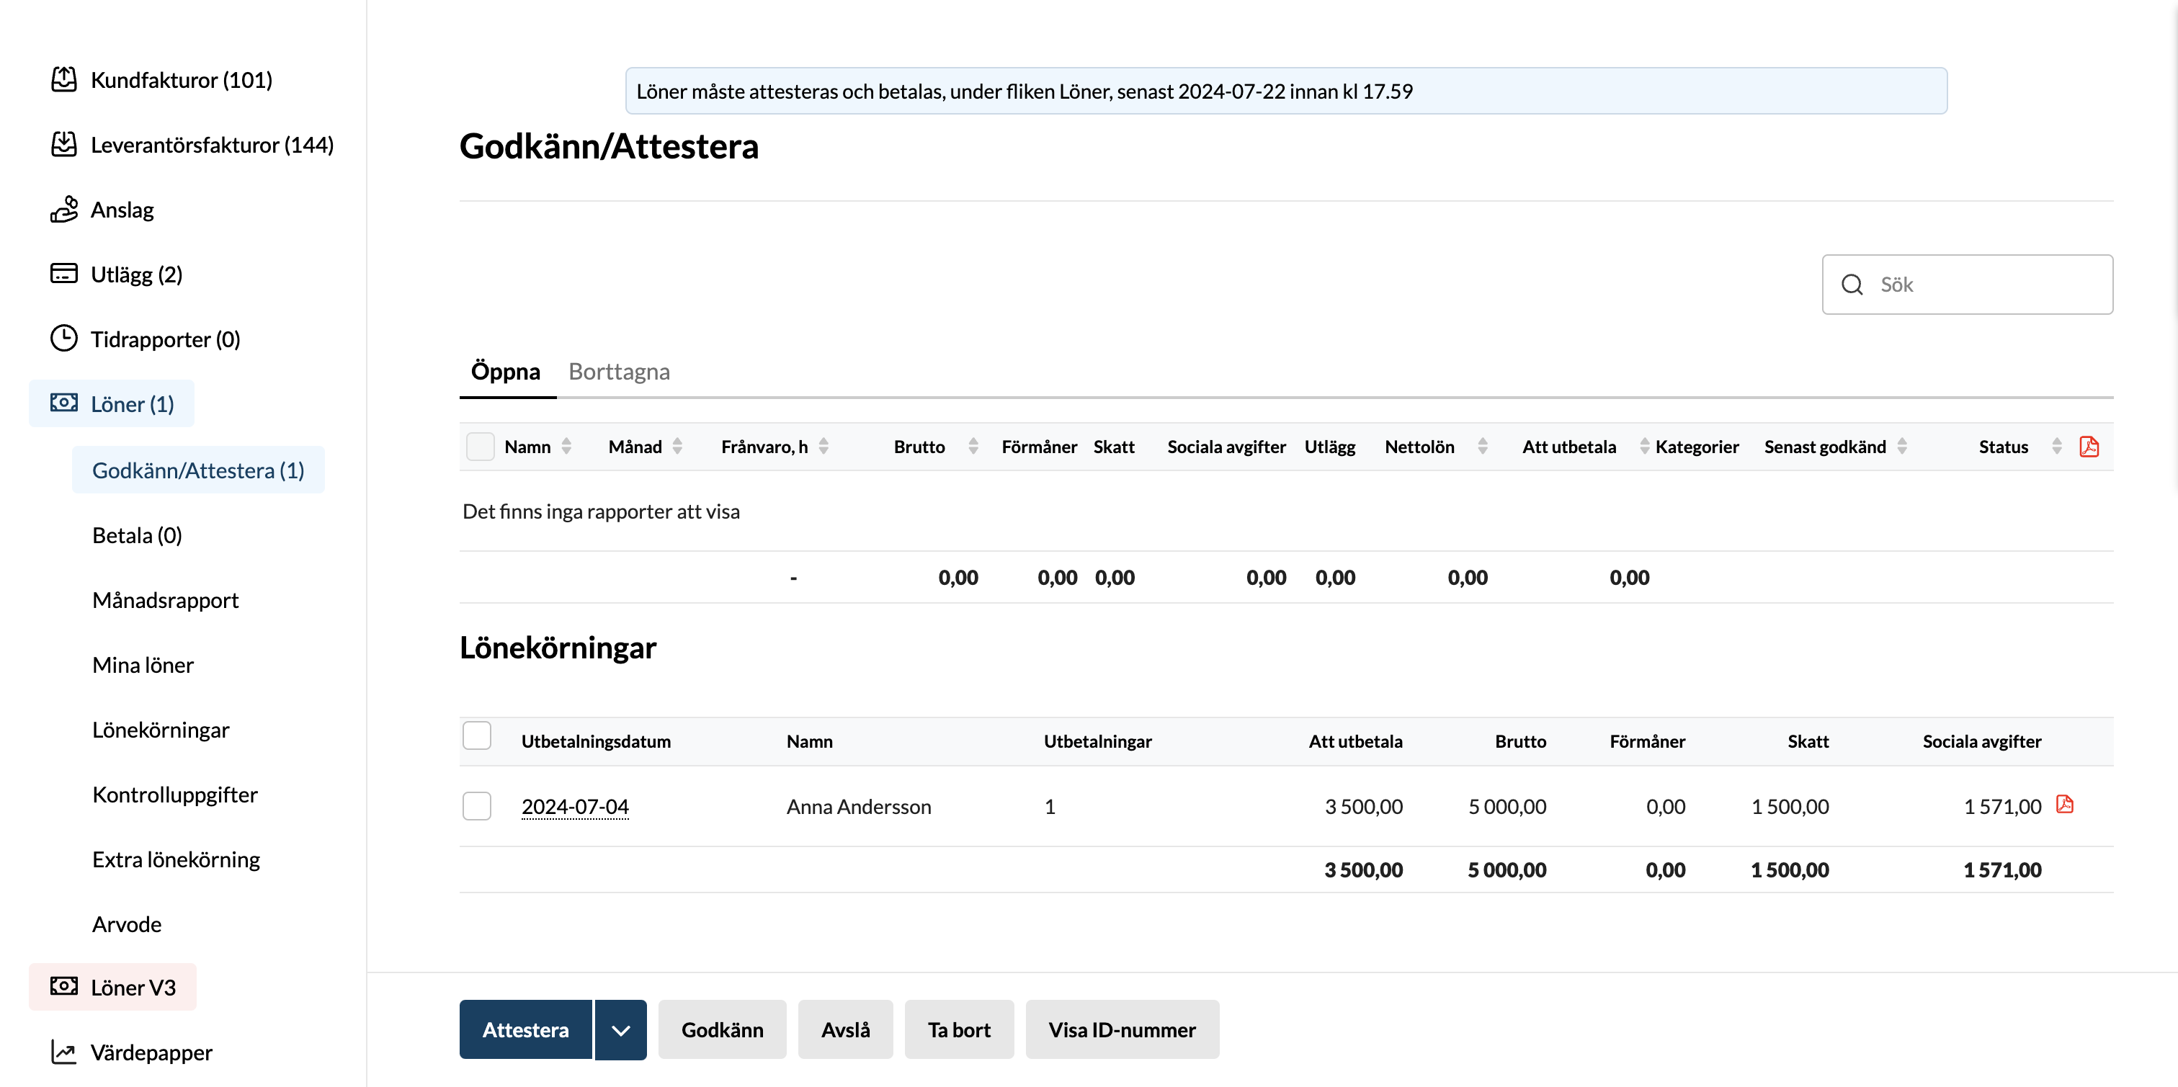
Task: Click the Värdepapper chart icon
Action: (63, 1052)
